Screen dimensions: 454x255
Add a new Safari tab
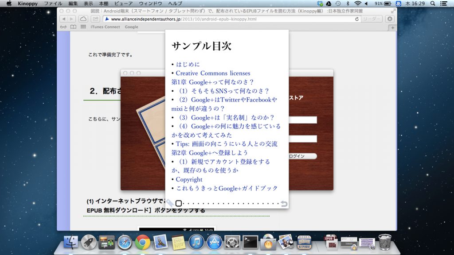coord(392,28)
